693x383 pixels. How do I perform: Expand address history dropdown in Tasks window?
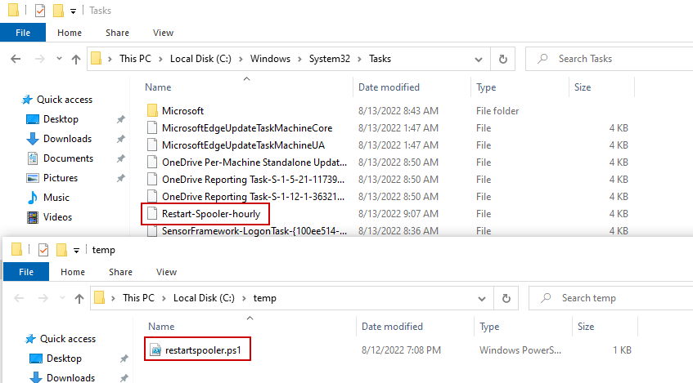479,59
